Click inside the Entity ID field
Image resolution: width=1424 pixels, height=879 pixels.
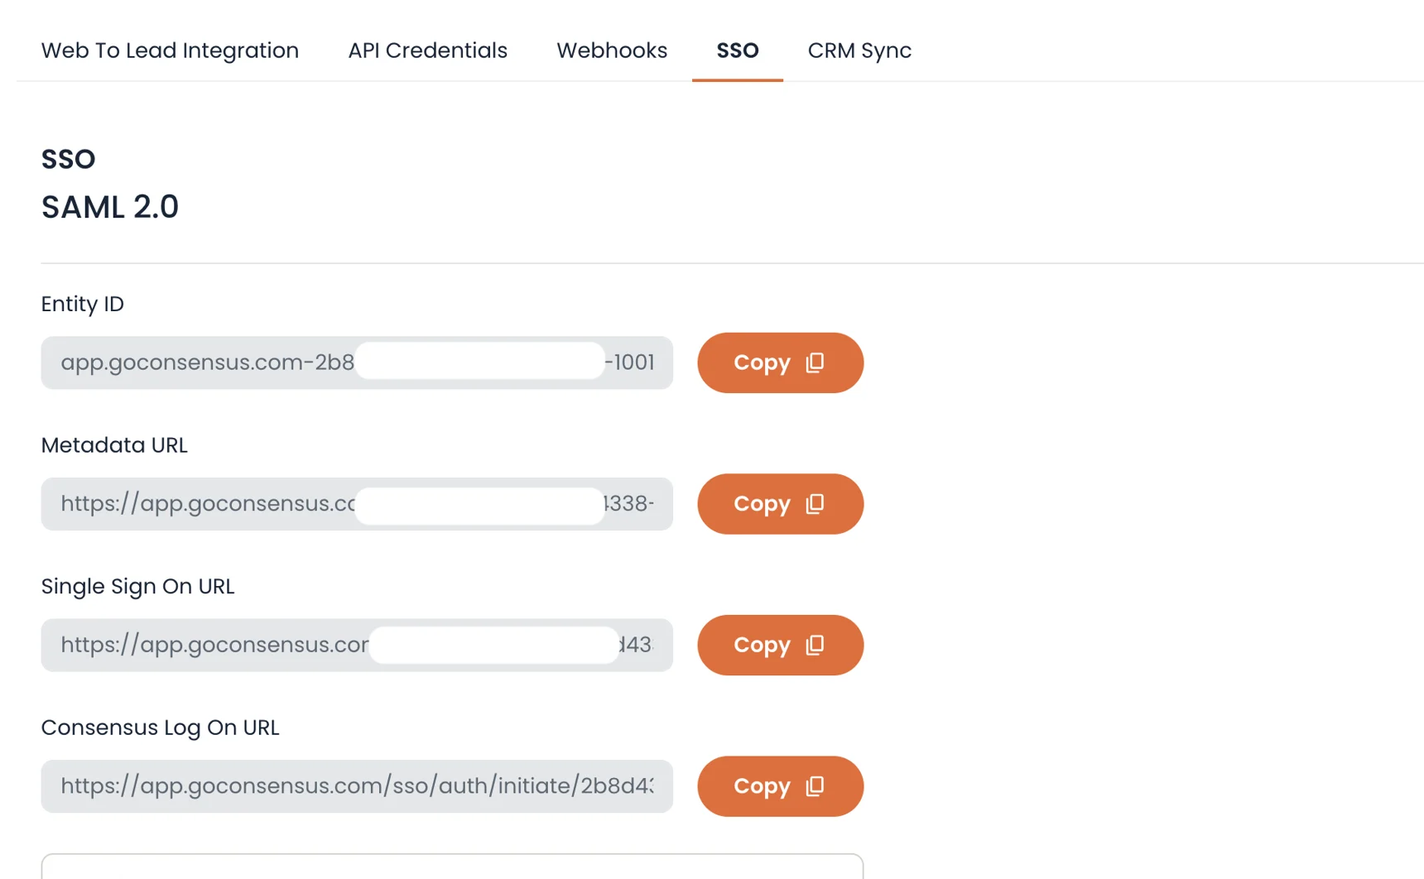tap(357, 363)
